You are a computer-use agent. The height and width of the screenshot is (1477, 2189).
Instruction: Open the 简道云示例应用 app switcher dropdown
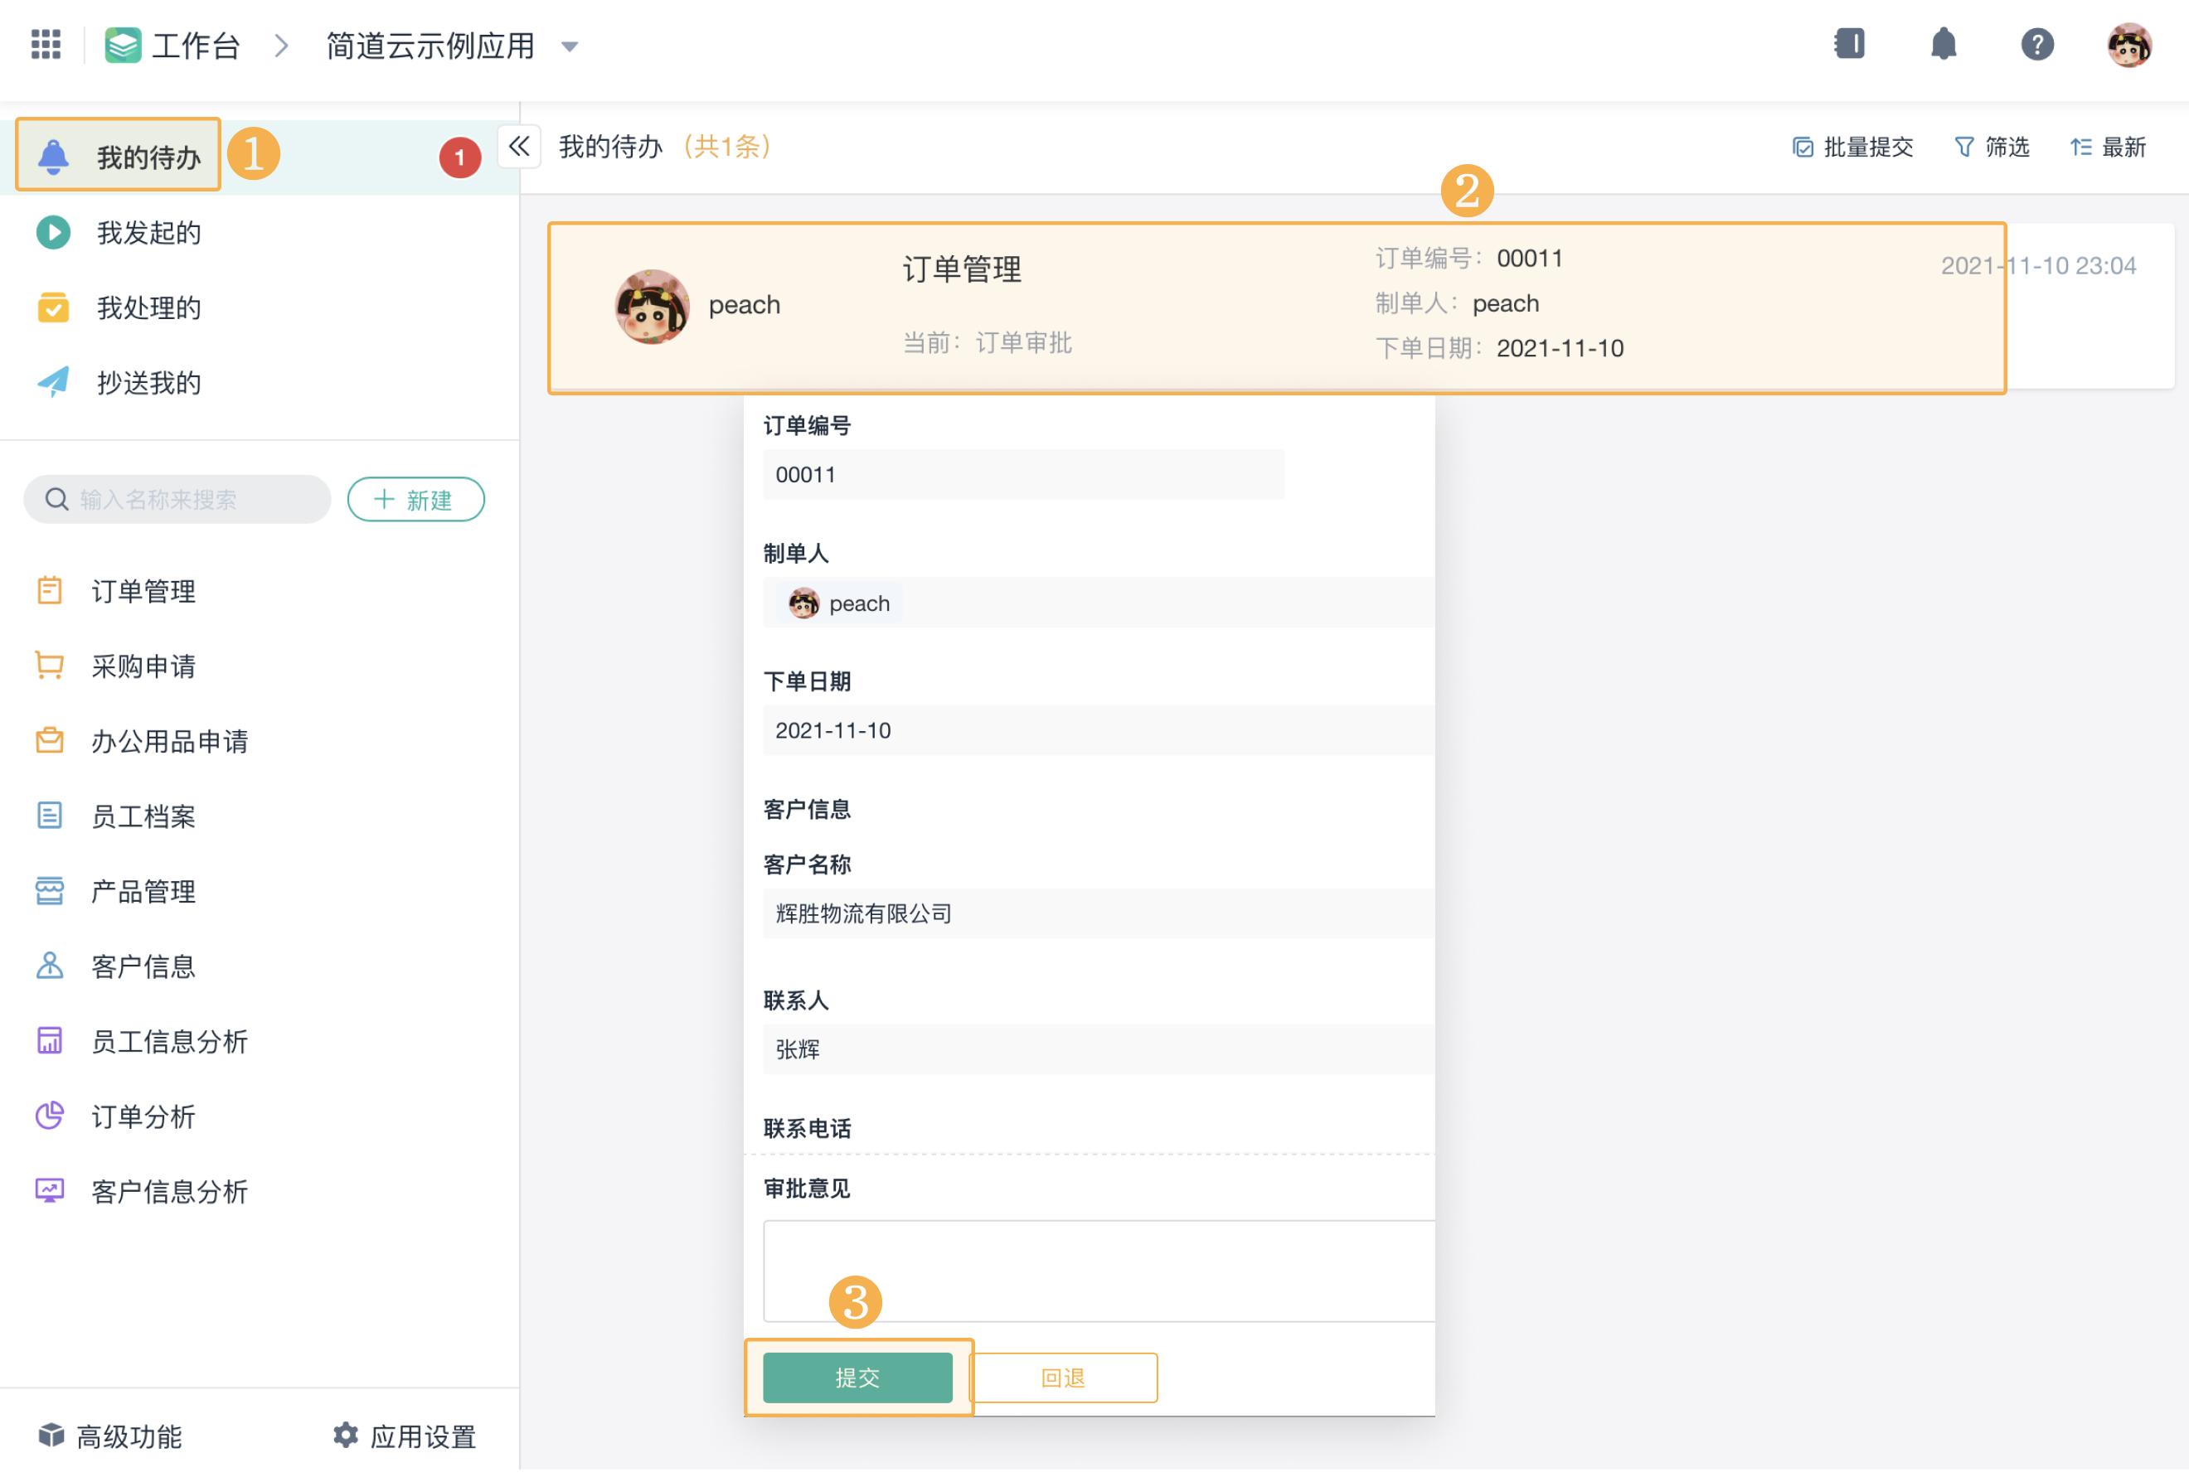point(569,46)
